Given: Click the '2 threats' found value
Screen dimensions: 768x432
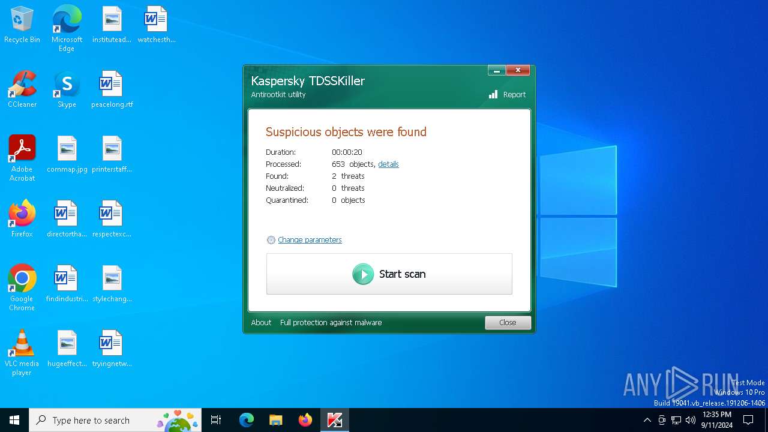Looking at the screenshot, I should [x=349, y=176].
